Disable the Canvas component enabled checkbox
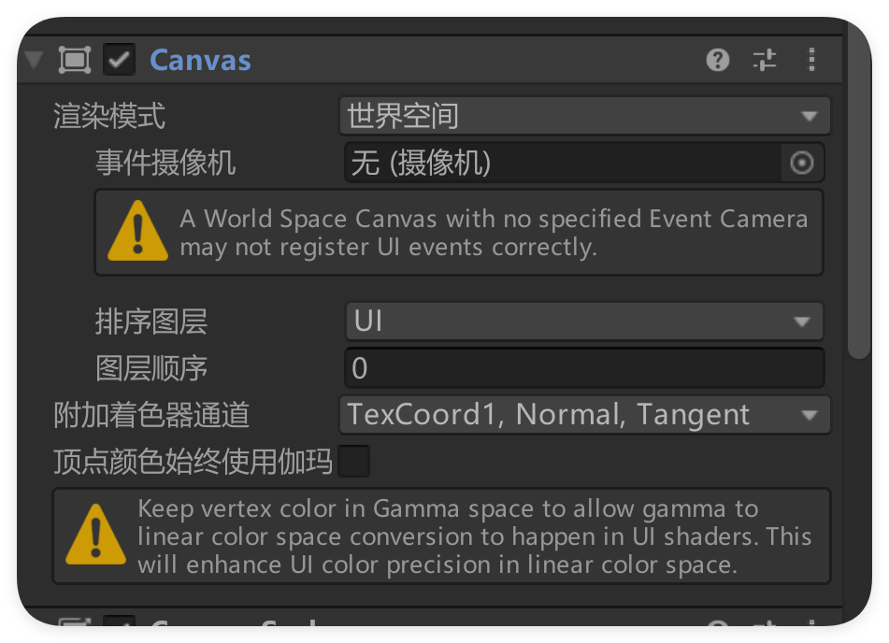The width and height of the screenshot is (889, 643). tap(120, 61)
